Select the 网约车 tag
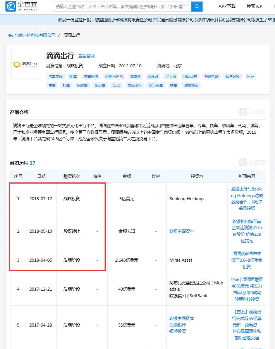The height and width of the screenshot is (349, 275). (82, 85)
